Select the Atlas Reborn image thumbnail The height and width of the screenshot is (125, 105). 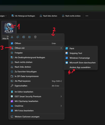click(9, 28)
